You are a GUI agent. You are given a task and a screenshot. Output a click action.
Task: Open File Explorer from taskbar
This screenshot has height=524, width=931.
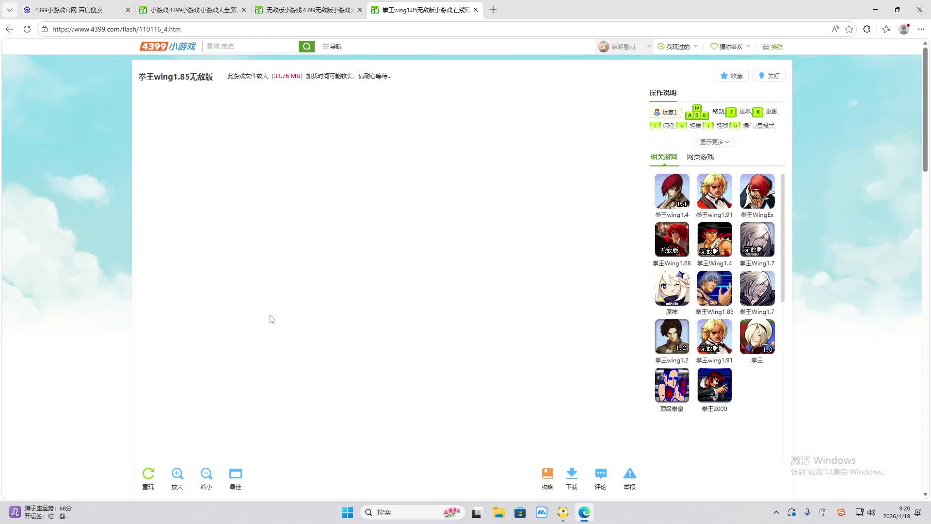tap(499, 512)
